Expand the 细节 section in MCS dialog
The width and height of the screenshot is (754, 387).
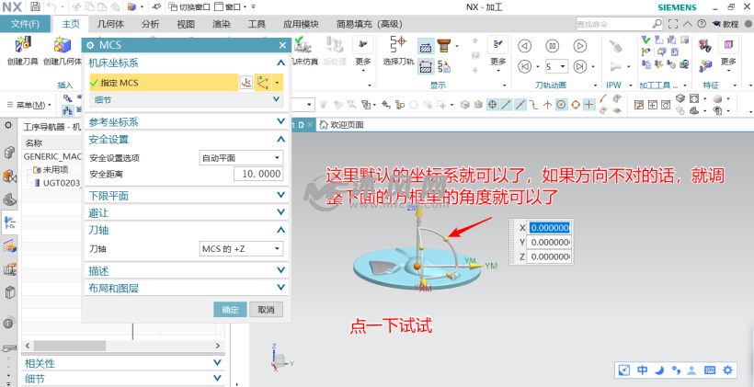187,99
